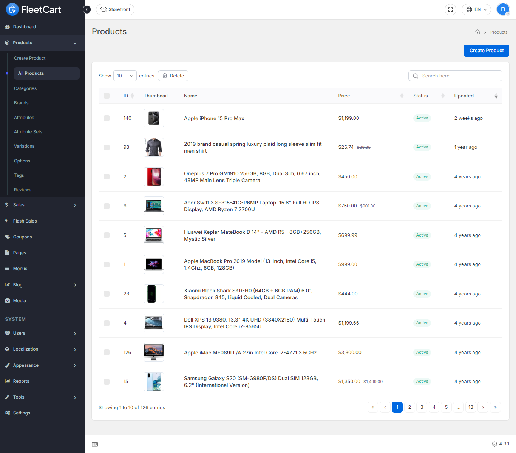Click the Appearance brush icon in sidebar
The width and height of the screenshot is (516, 453).
point(7,365)
